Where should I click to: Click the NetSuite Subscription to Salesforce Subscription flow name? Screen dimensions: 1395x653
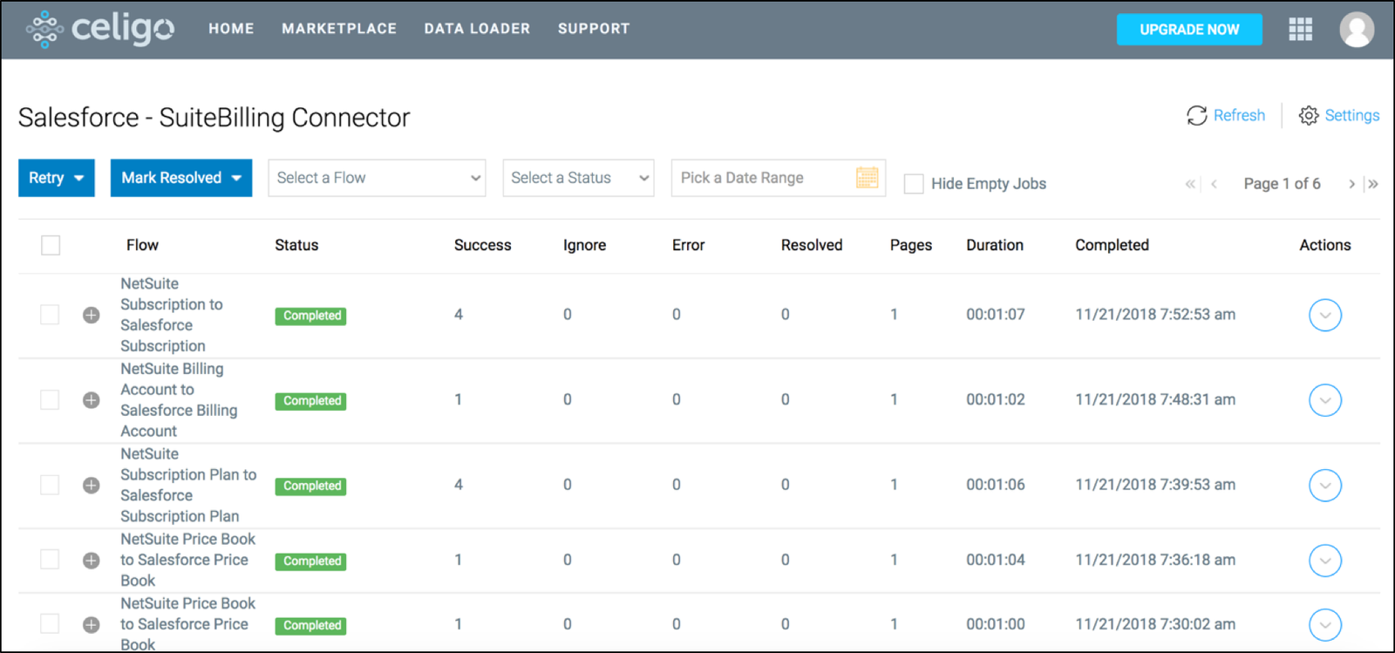(172, 315)
